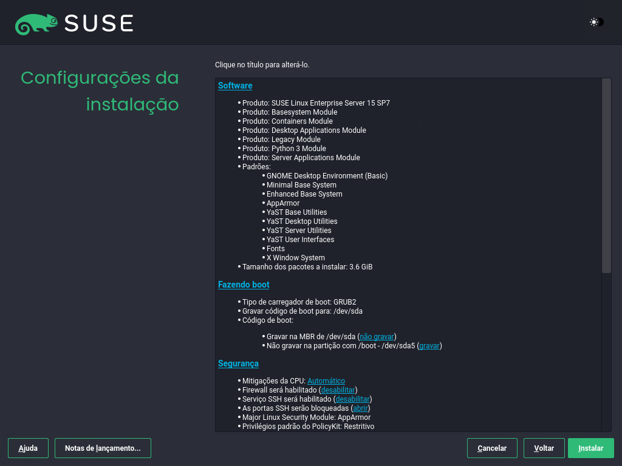
Task: Click 'Tipo de carregador de boot: GRUB2'
Action: point(299,302)
